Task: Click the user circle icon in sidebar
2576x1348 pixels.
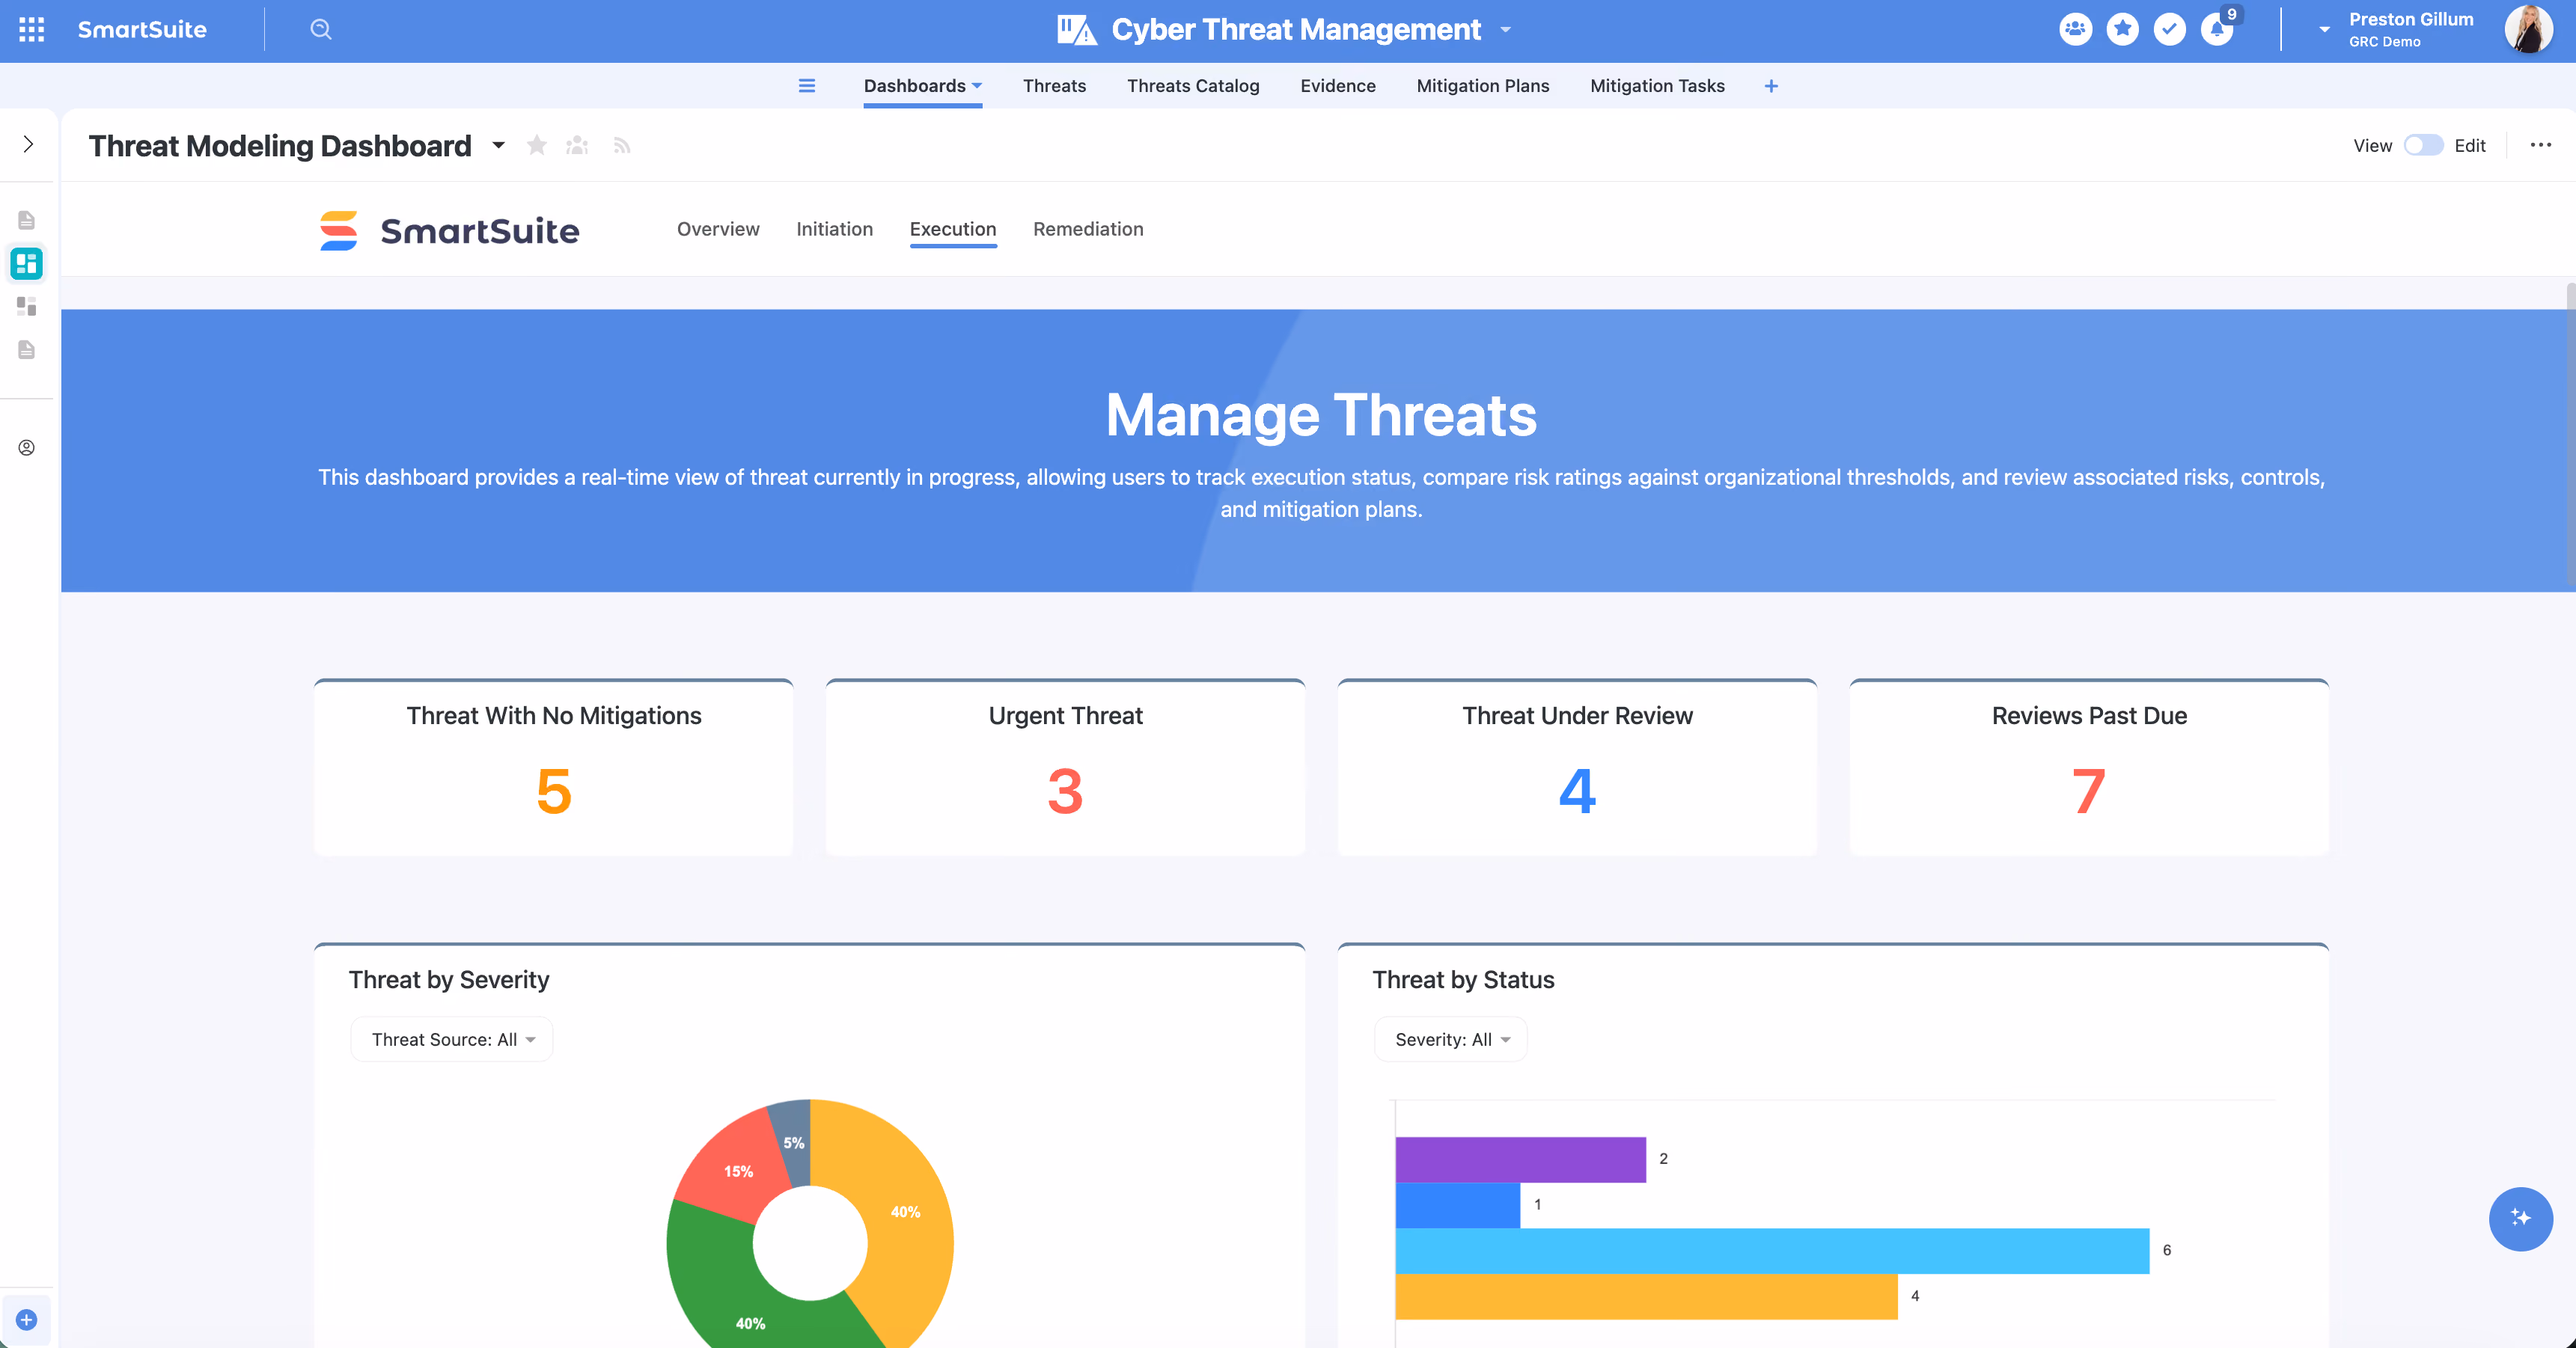Action: (x=27, y=447)
